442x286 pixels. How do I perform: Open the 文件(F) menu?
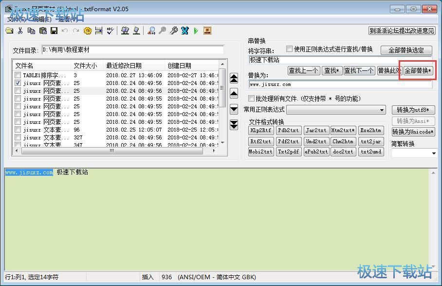coord(12,18)
